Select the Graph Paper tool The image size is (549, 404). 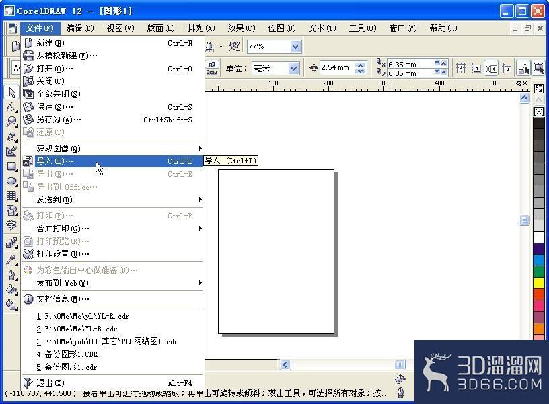pos(11,196)
